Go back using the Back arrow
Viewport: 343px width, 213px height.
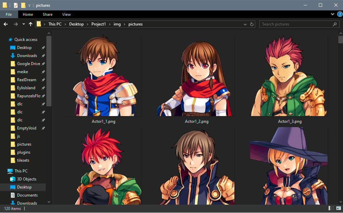pyautogui.click(x=6, y=24)
